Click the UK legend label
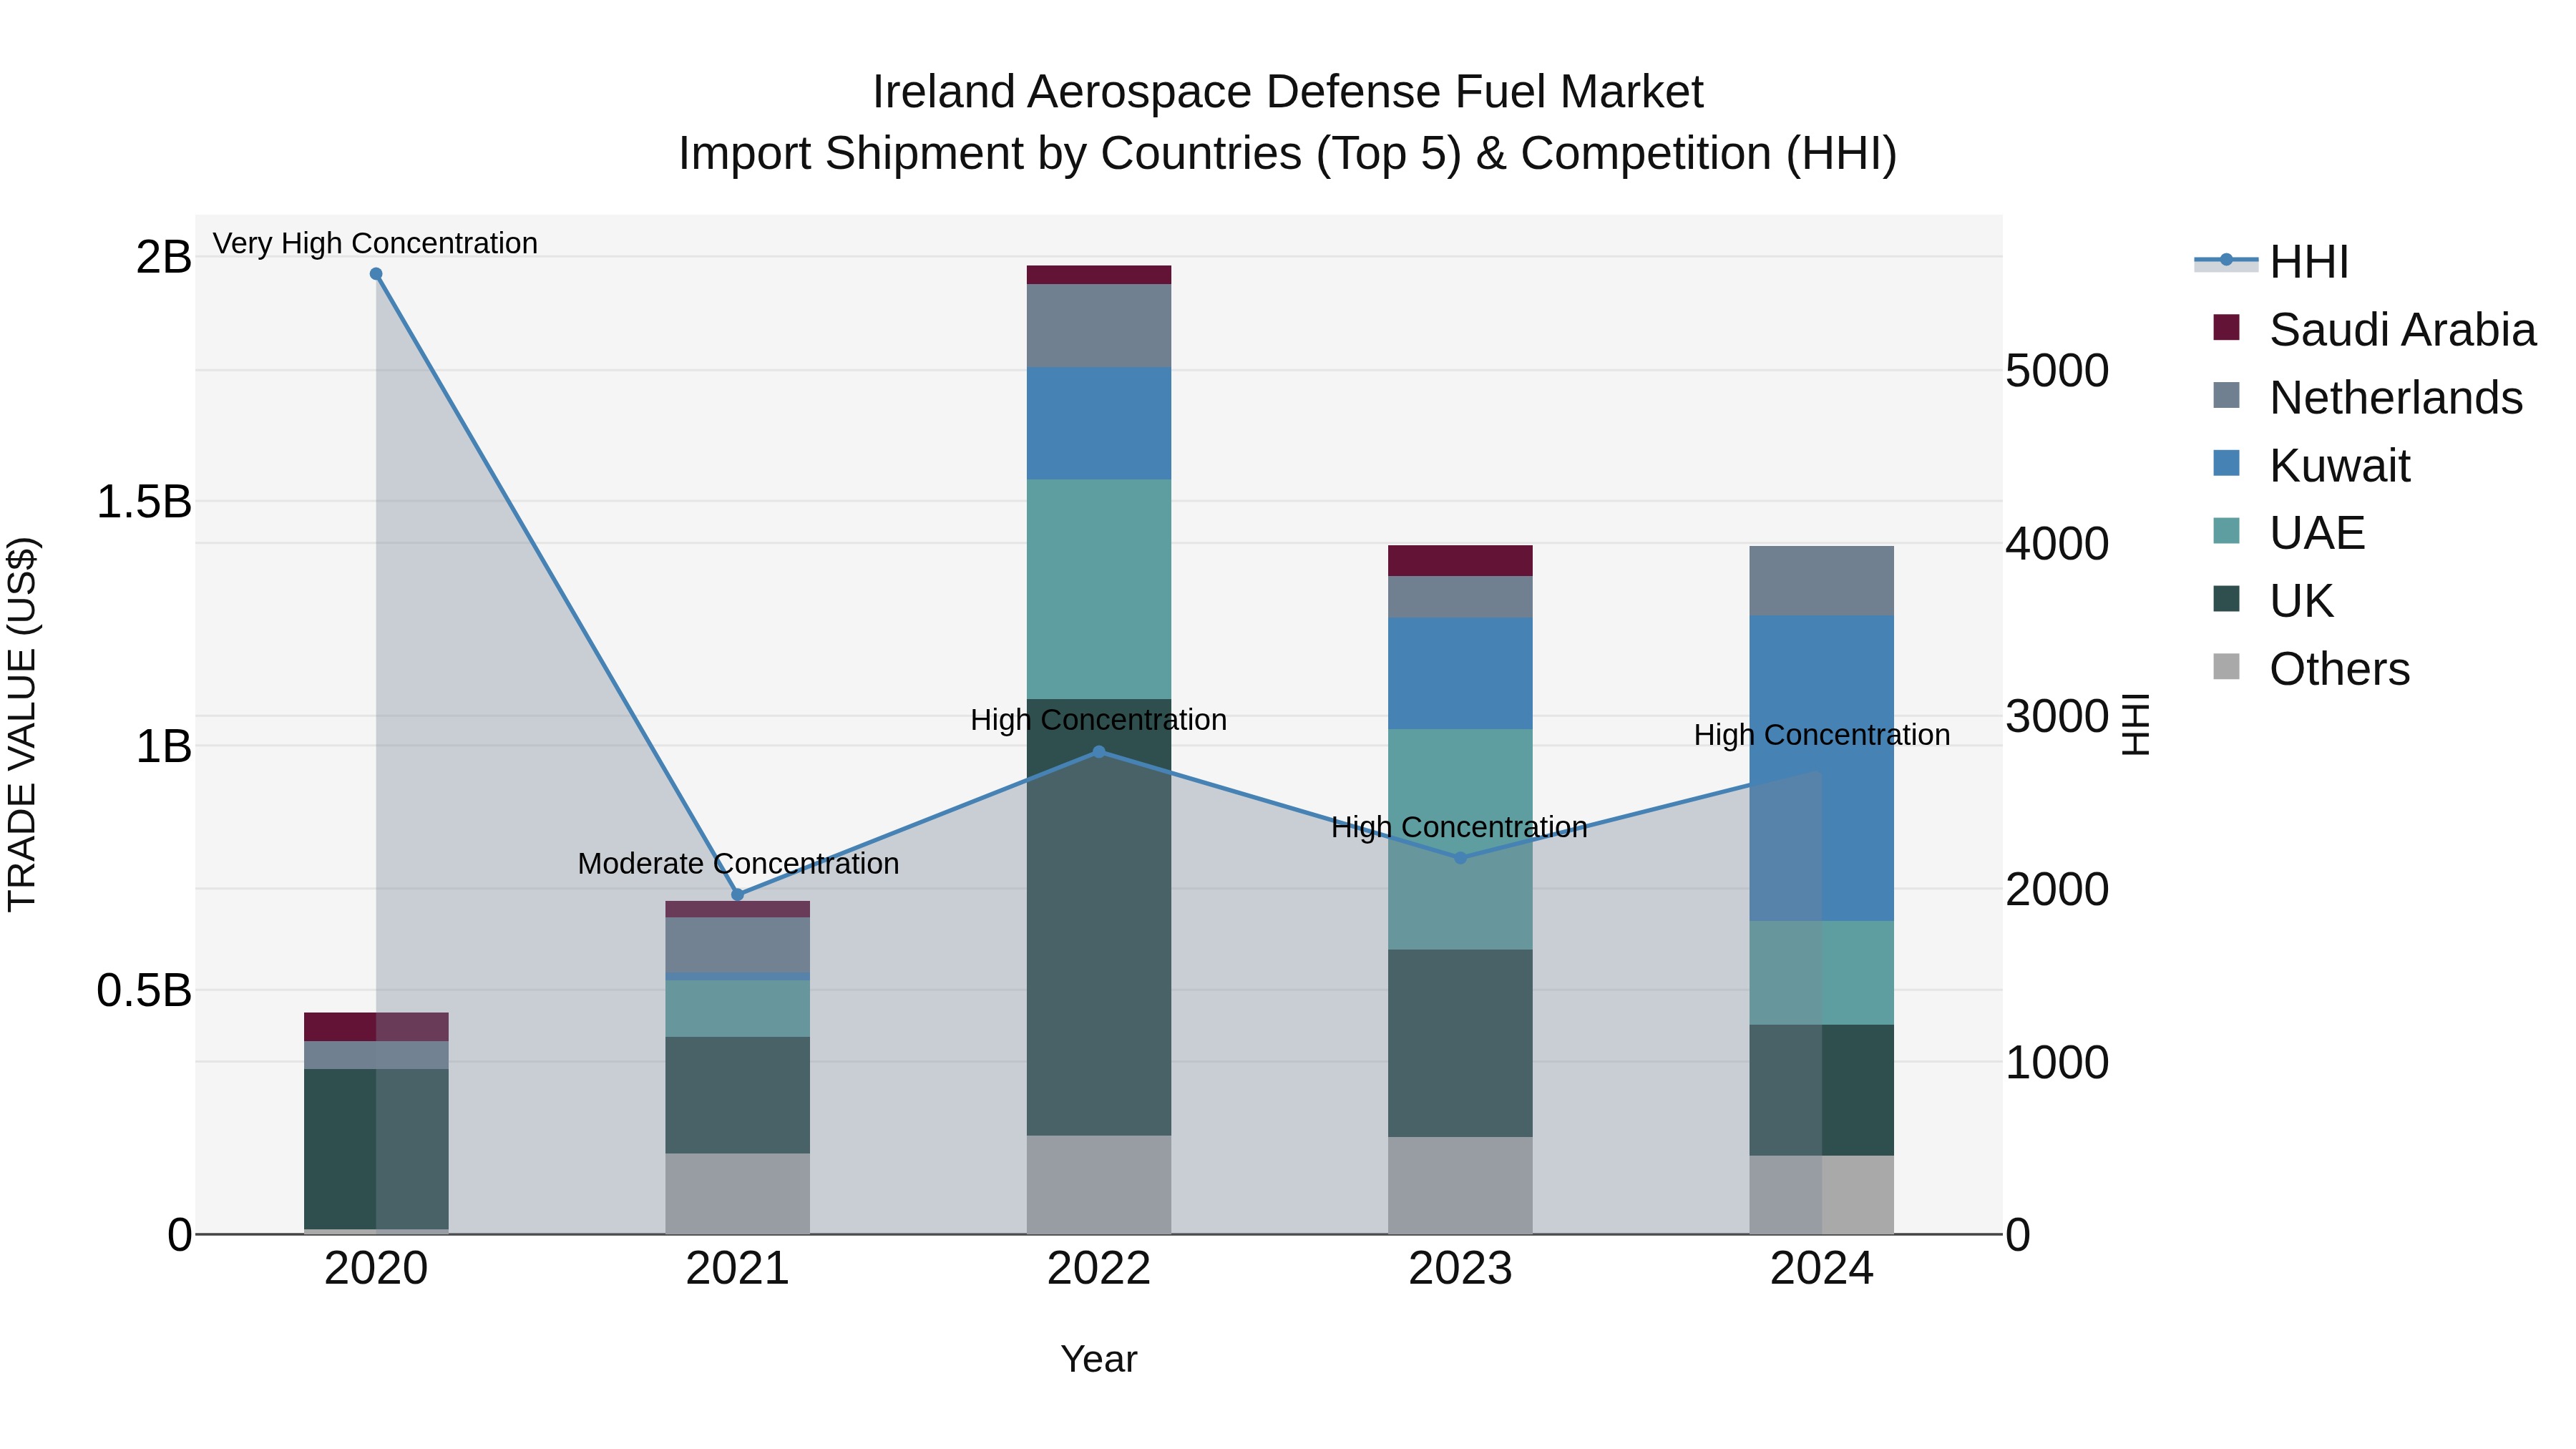This screenshot has width=2576, height=1449. (x=2301, y=601)
